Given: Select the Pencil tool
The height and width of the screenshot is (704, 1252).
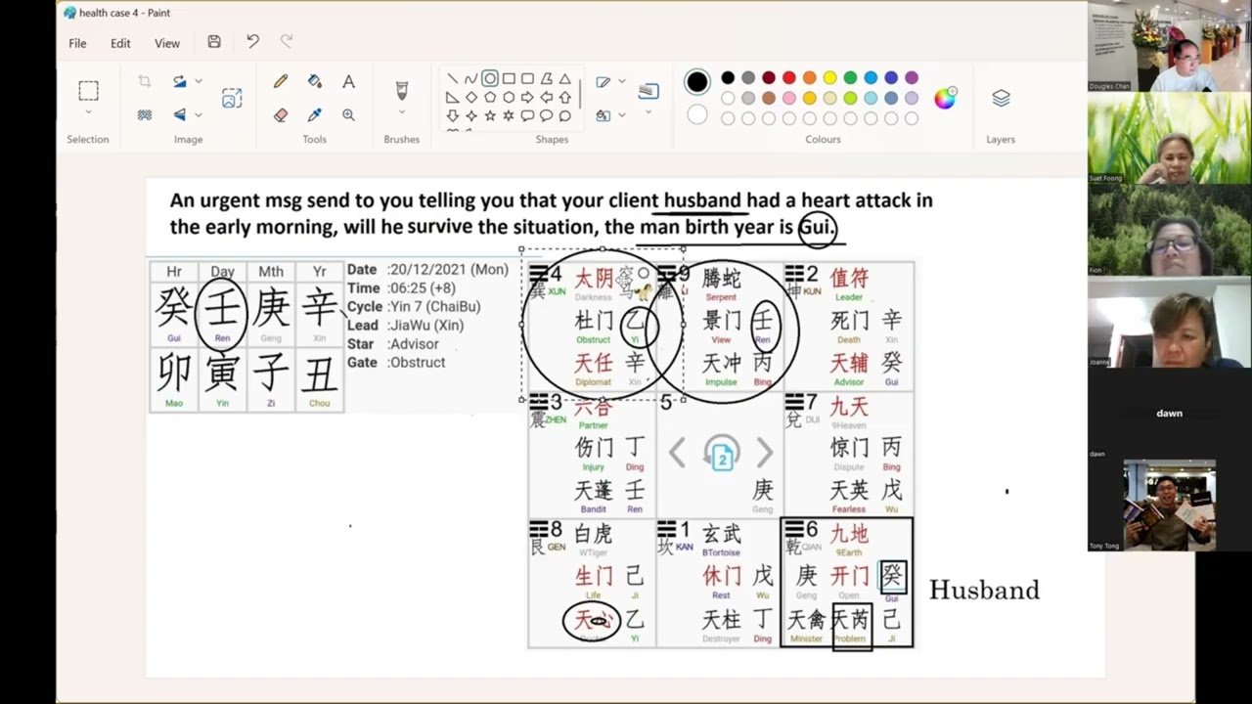Looking at the screenshot, I should 281,81.
